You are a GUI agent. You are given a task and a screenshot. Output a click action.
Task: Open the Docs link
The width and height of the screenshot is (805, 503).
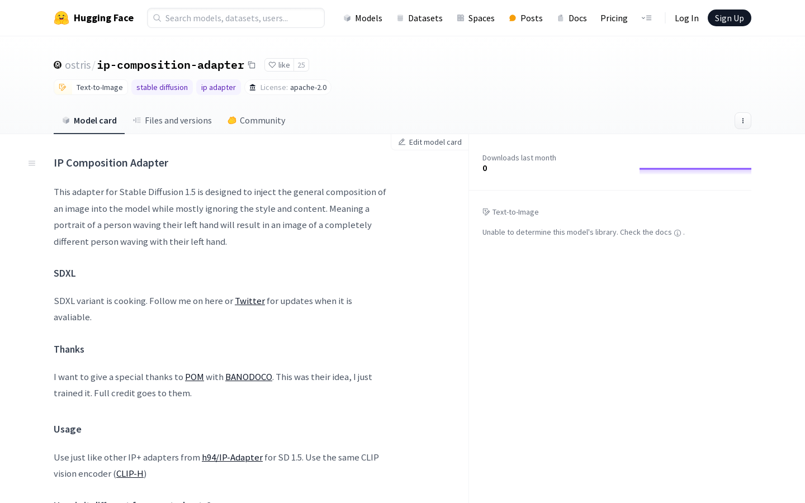(x=572, y=18)
